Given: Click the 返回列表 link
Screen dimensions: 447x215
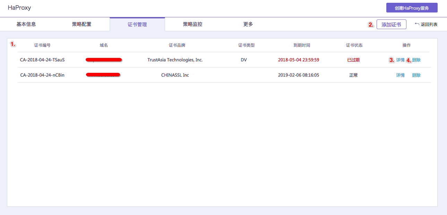Looking at the screenshot, I should click(429, 25).
